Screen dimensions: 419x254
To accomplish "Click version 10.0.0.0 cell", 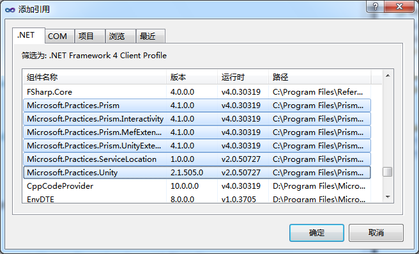I will pyautogui.click(x=185, y=186).
